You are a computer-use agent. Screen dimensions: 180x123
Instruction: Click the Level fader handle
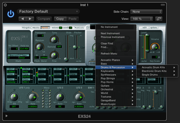[x=147, y=35]
